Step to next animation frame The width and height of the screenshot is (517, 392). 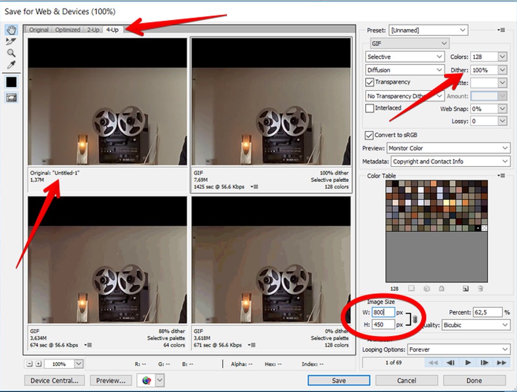click(484, 363)
